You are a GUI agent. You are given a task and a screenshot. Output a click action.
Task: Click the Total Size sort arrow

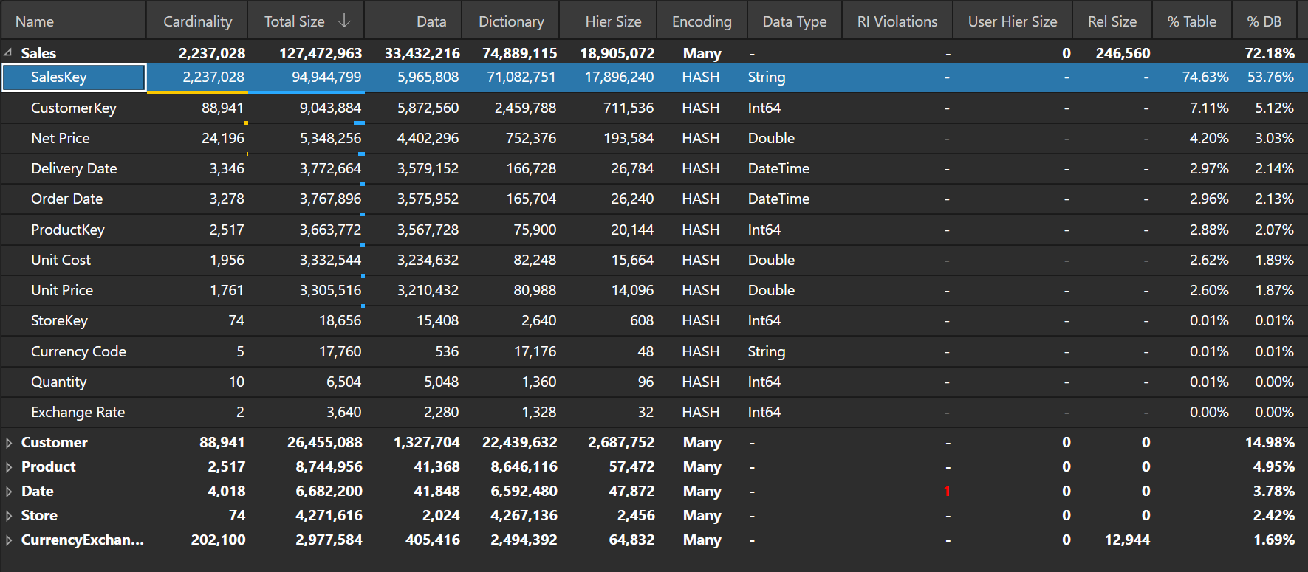343,21
